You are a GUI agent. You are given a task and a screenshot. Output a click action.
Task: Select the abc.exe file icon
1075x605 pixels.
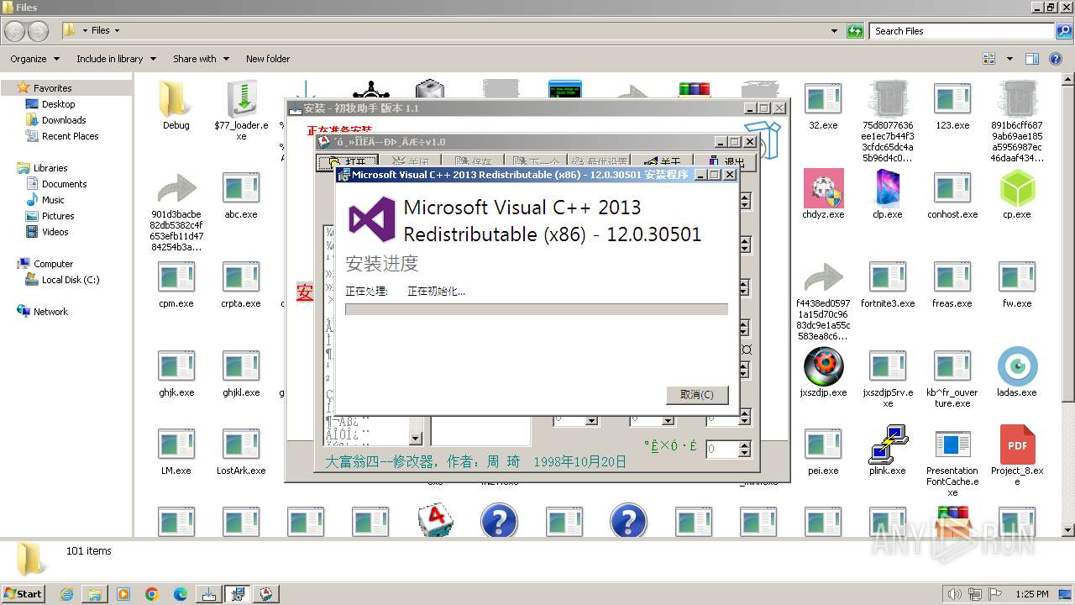(241, 187)
